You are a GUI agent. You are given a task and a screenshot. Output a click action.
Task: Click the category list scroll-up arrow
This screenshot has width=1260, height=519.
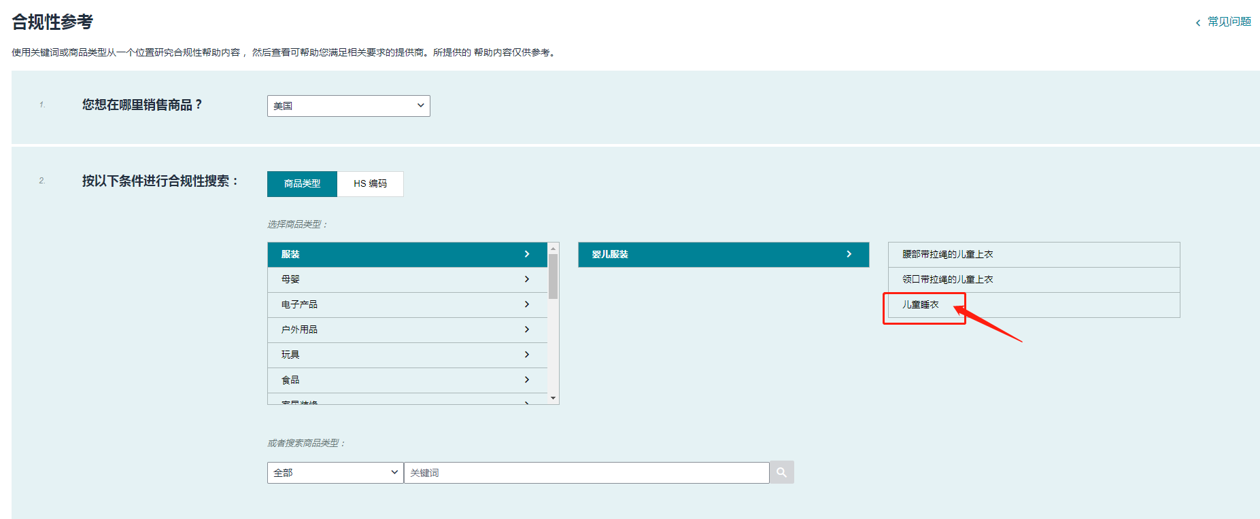pos(554,249)
